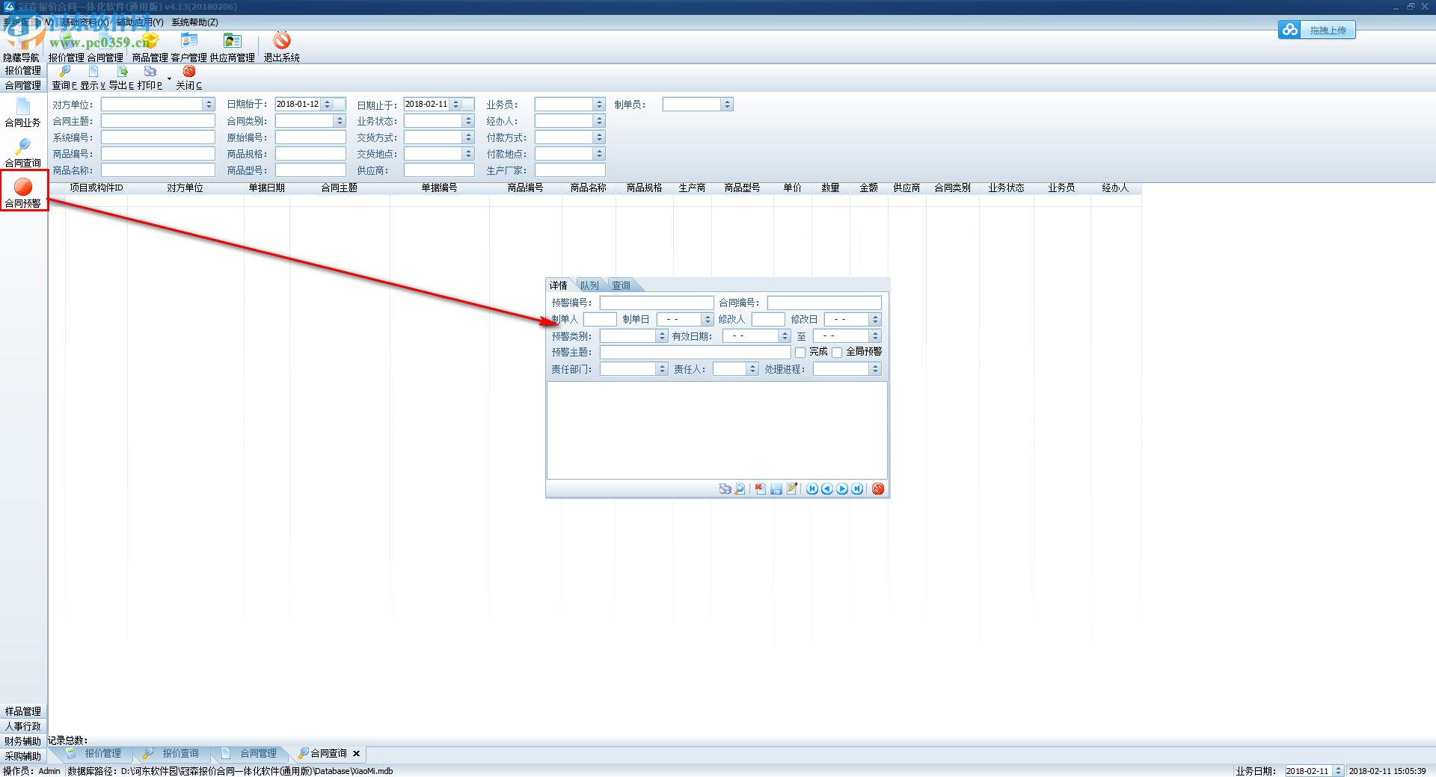Open the 对方单位 dropdown
Viewport: 1436px width, 777px height.
pyautogui.click(x=209, y=105)
